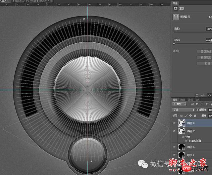Screen dimensions: 212x175
Task: Click the 斜面和浮雕 effect label
Action: point(195,141)
